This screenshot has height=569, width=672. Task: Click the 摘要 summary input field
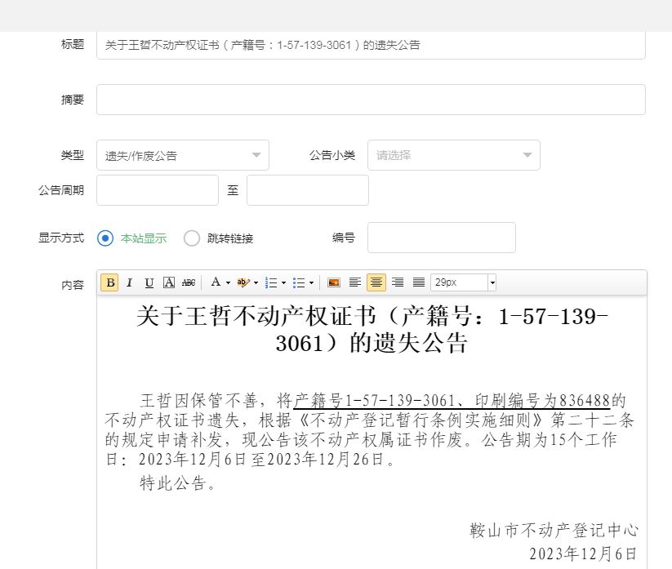tap(371, 100)
